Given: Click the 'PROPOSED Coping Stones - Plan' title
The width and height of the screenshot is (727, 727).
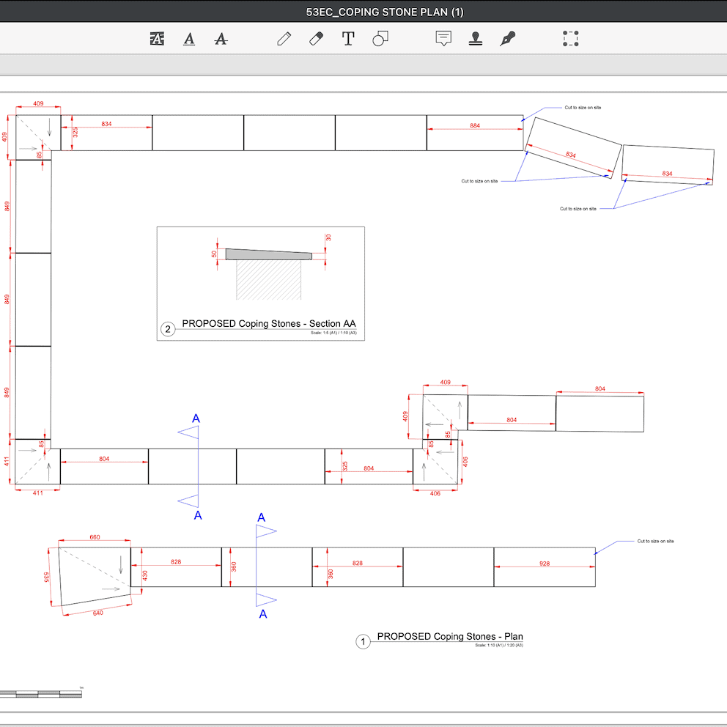Looking at the screenshot, I should [x=449, y=636].
